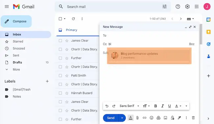Open more compose options menu
This screenshot has width=214, height=124.
click(186, 118)
